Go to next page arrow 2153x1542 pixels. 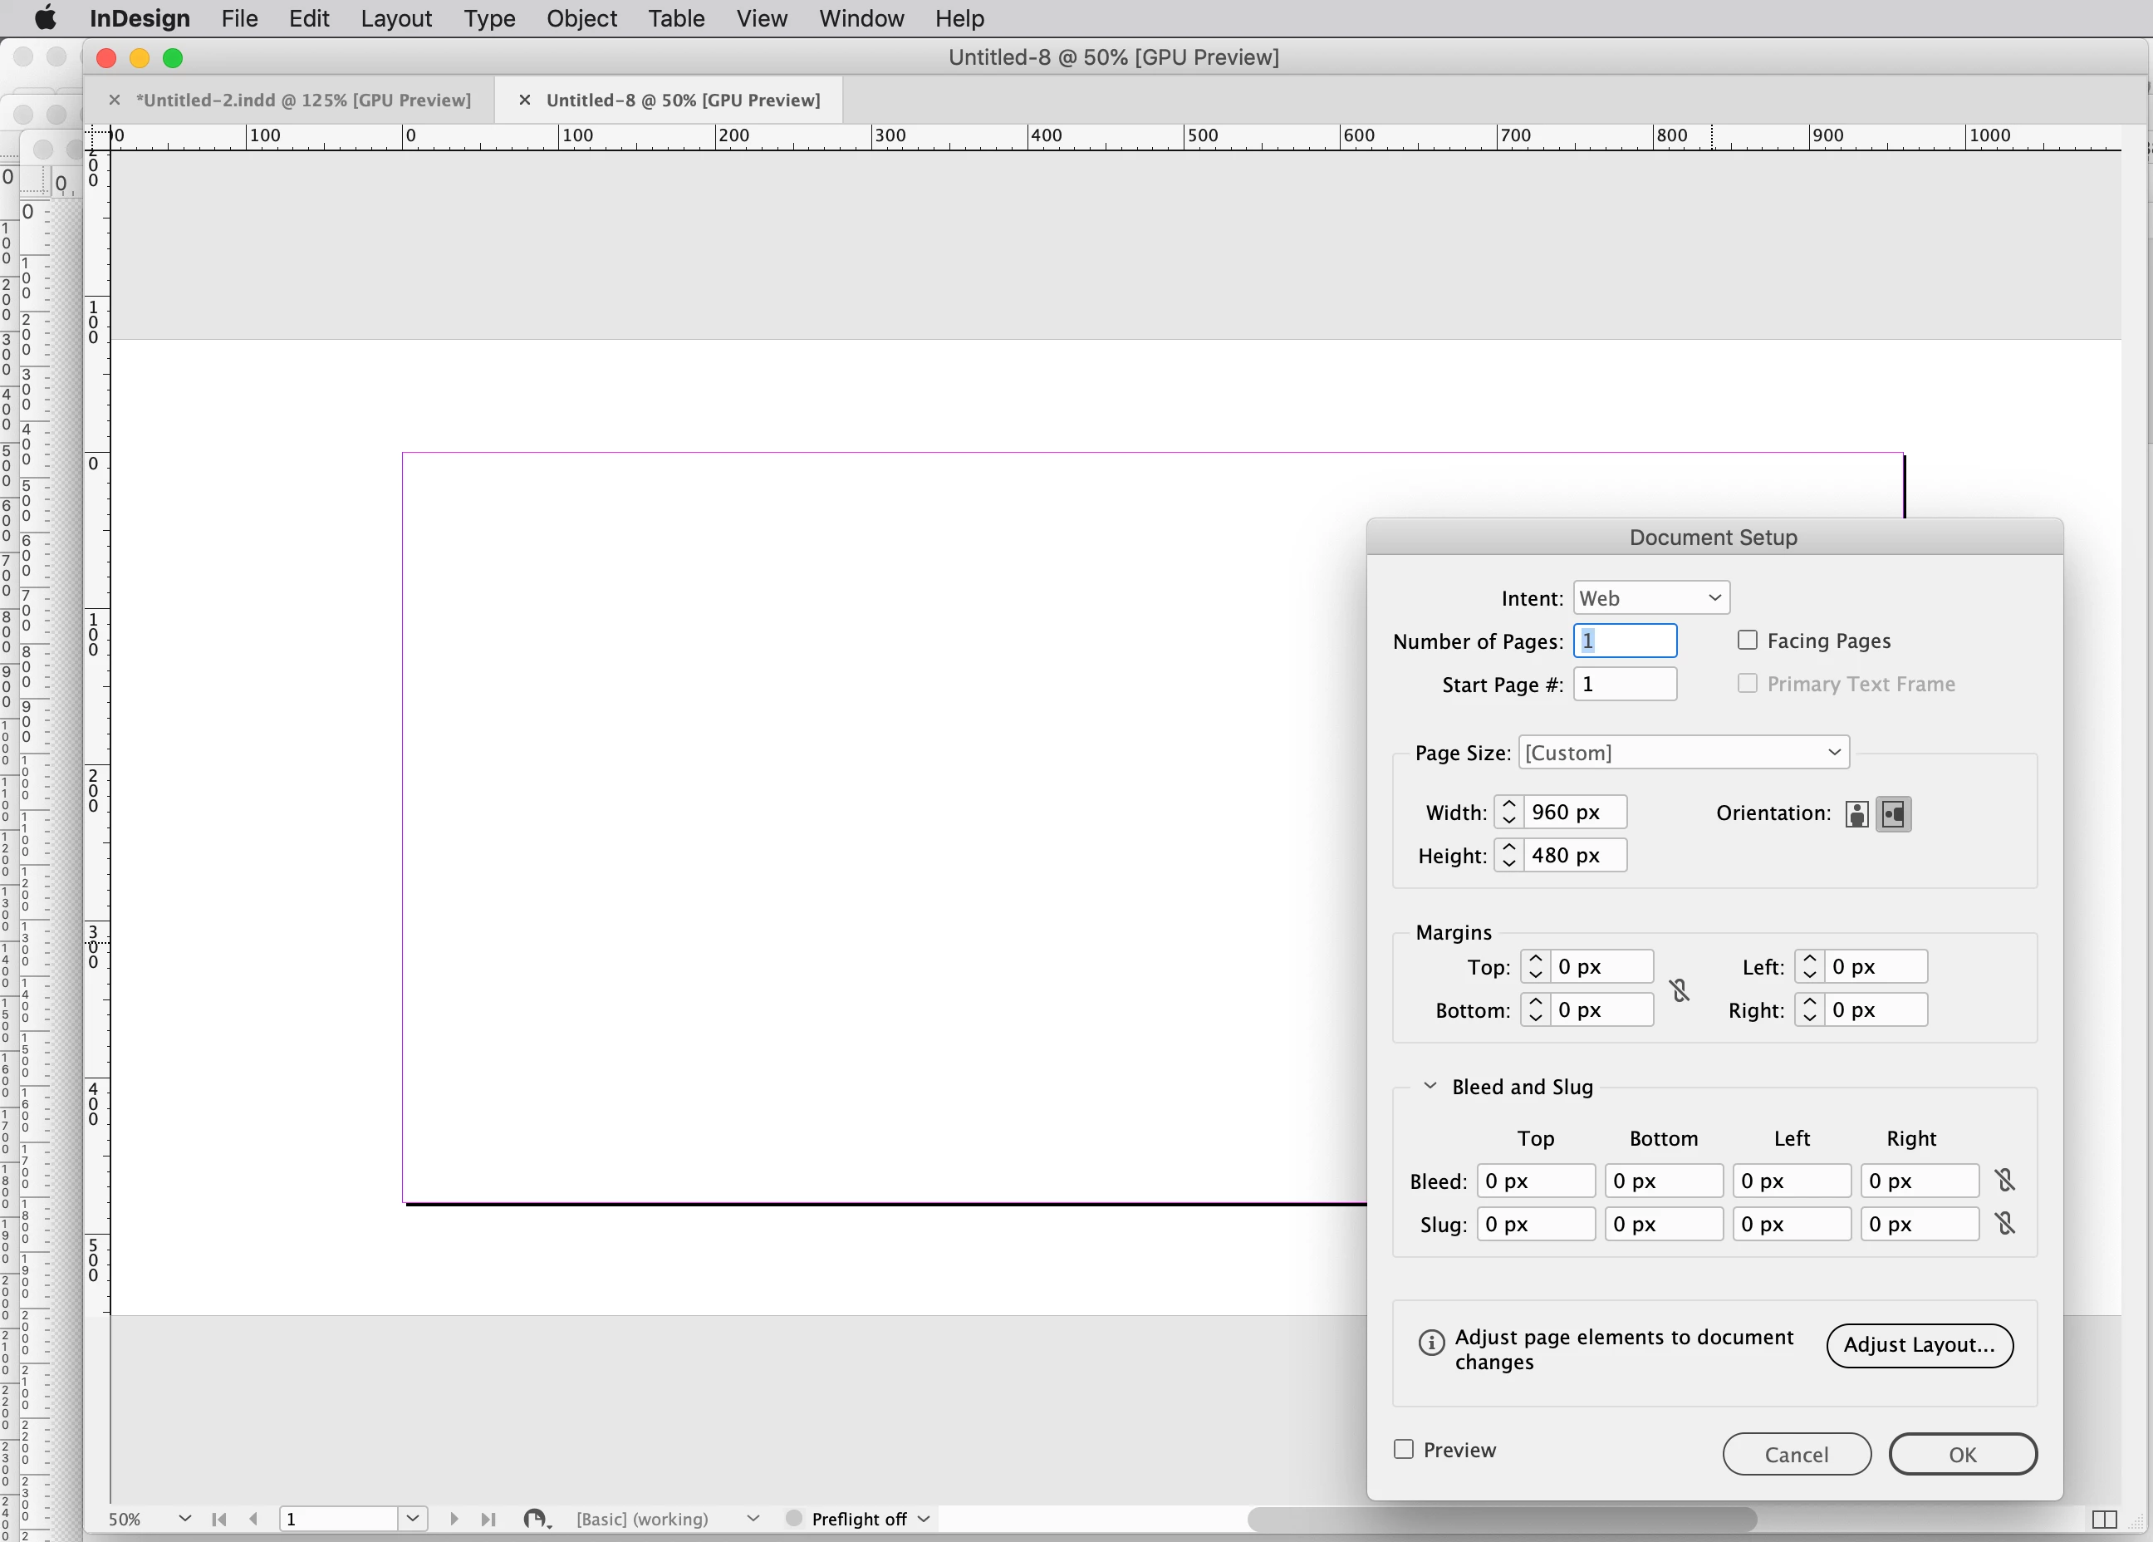(x=454, y=1518)
